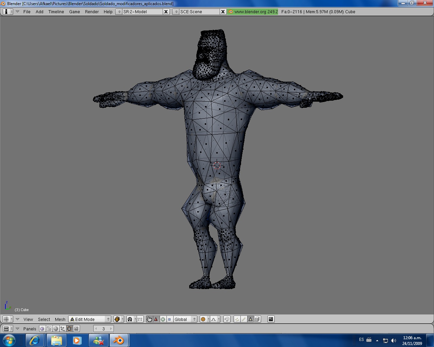Open the File menu
This screenshot has height=347, width=434.
click(x=27, y=12)
